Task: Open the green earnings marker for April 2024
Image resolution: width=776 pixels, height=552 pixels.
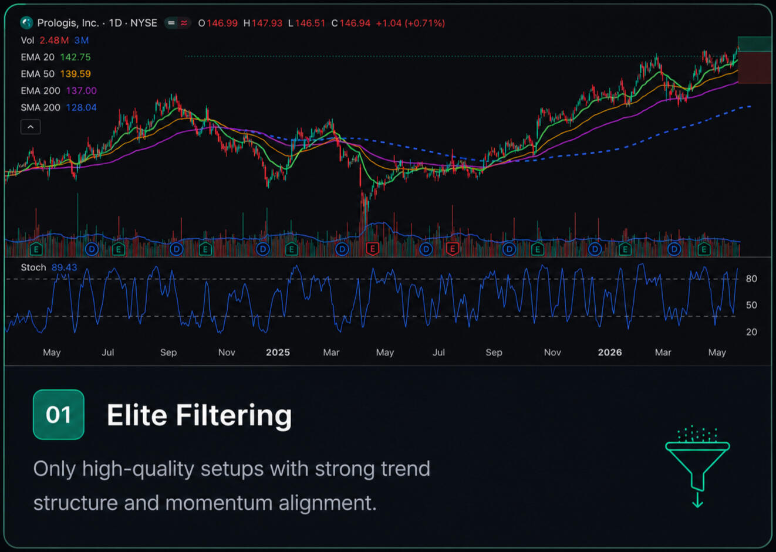Action: [36, 249]
